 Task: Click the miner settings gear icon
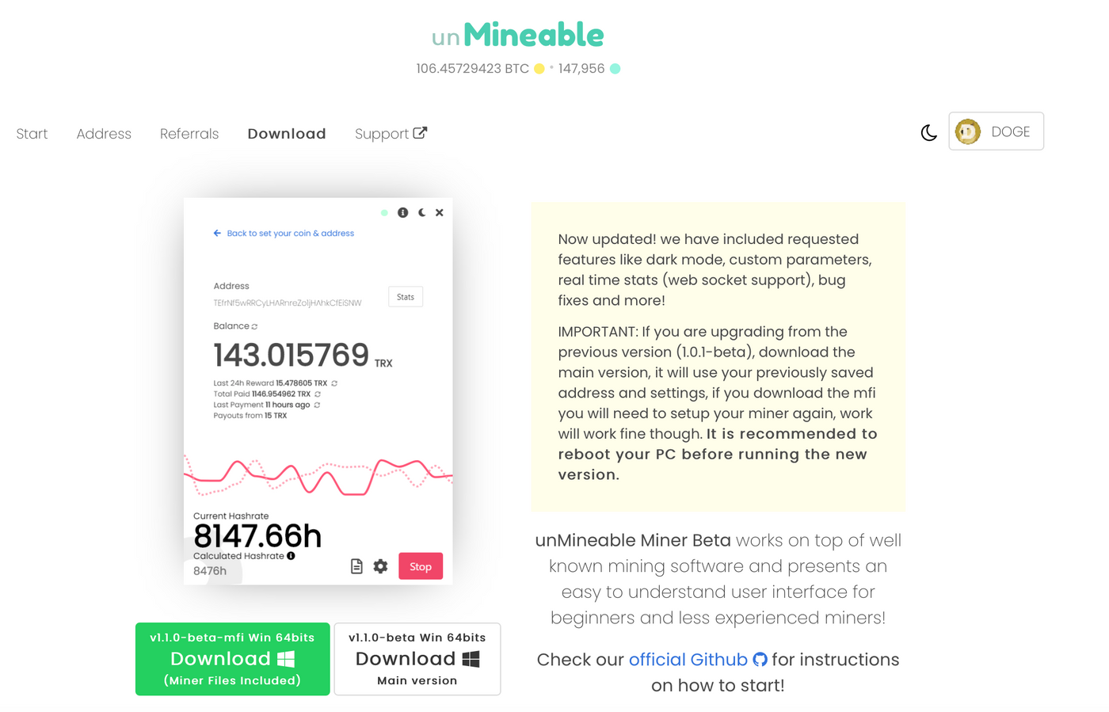380,566
